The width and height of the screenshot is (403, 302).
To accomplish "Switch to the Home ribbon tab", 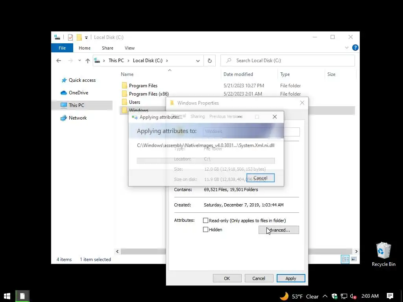I will point(84,48).
